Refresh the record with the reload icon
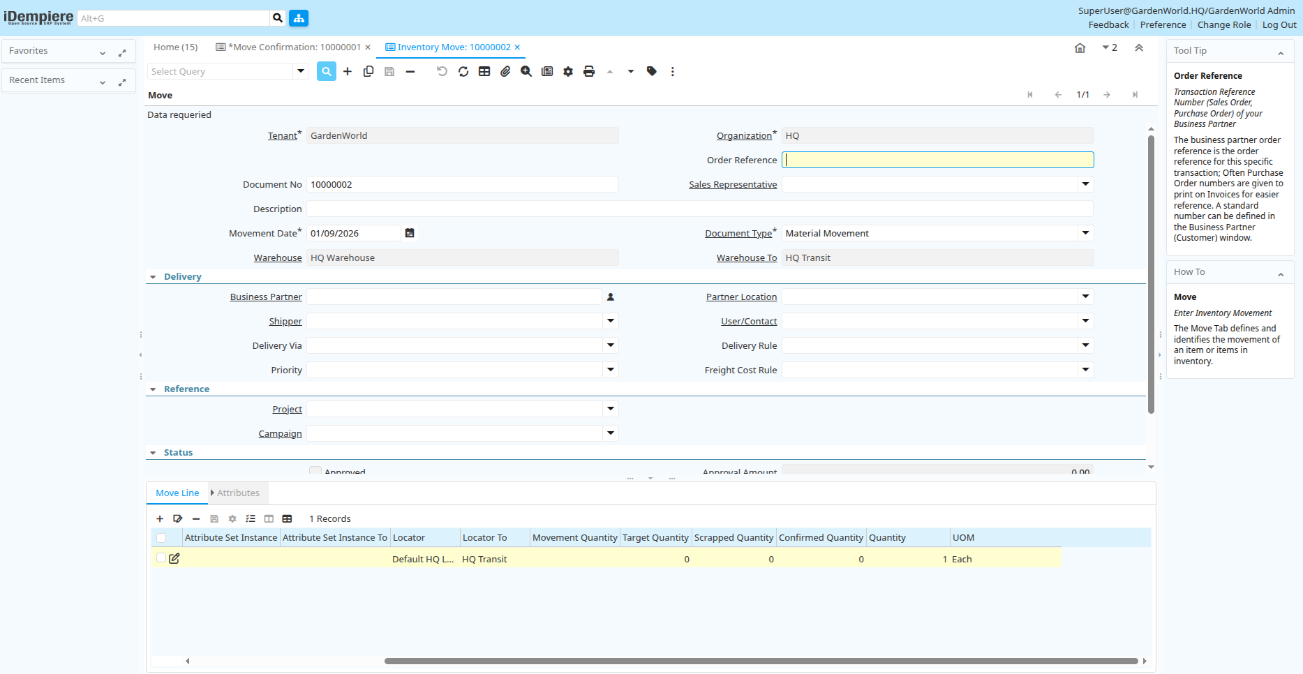This screenshot has width=1303, height=674. [x=463, y=71]
